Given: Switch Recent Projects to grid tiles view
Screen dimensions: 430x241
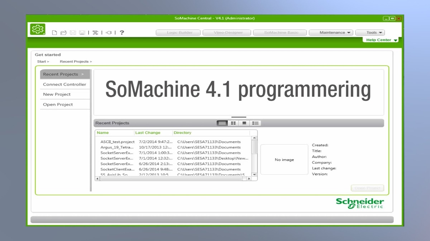Looking at the screenshot, I should tap(233, 123).
